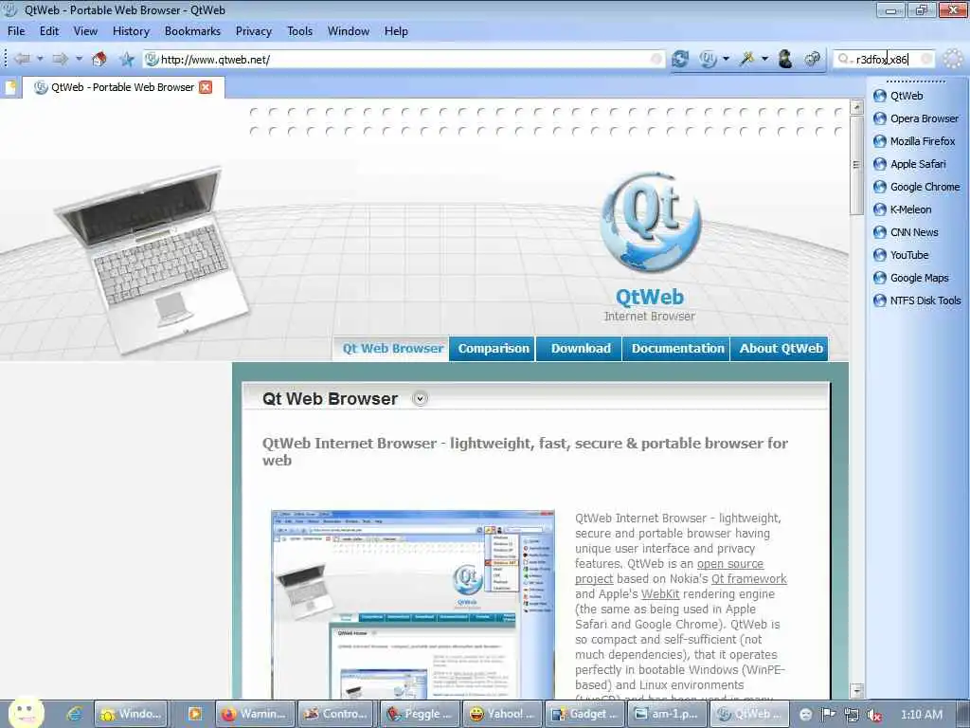Click the QtWeb browser screenshot thumbnail

click(413, 605)
